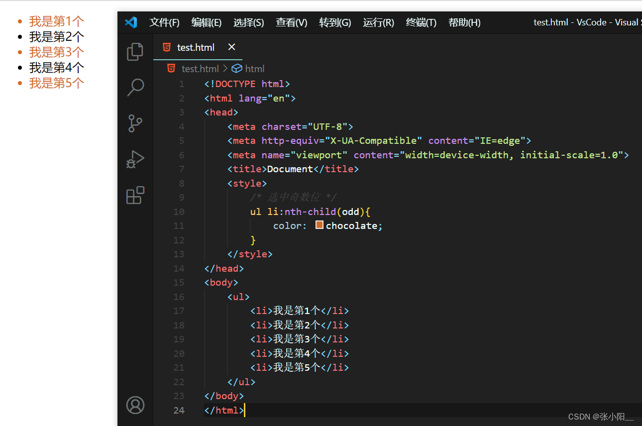Click the opening style tag

[x=247, y=183]
